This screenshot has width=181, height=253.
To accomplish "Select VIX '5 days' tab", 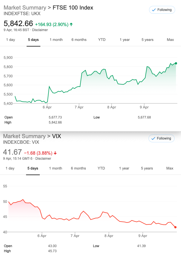I will point(33,168).
